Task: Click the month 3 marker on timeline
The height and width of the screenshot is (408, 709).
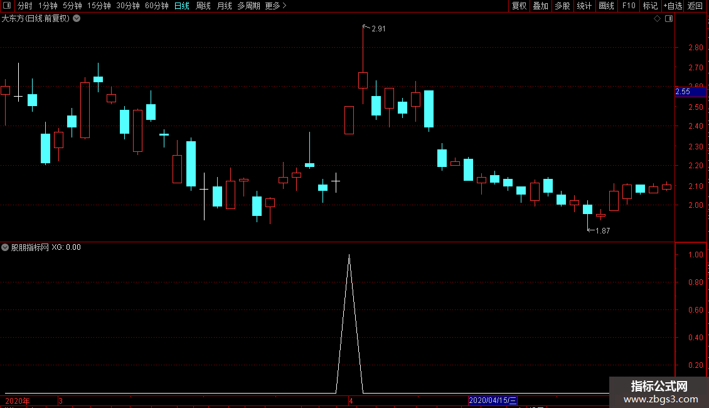Action: [60, 400]
